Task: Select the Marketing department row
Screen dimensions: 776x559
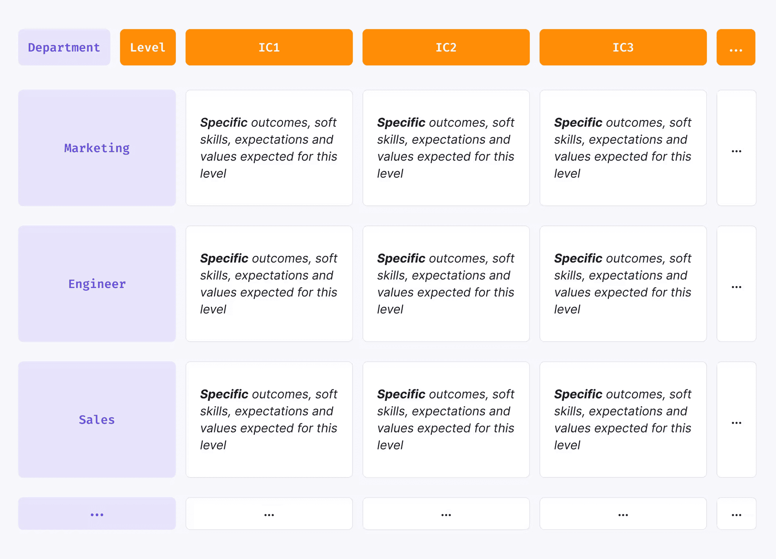Action: coord(97,148)
